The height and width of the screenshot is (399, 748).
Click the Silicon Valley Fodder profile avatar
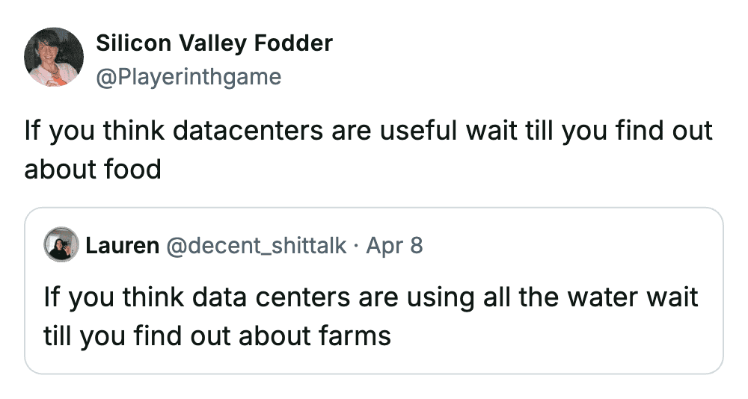[54, 58]
